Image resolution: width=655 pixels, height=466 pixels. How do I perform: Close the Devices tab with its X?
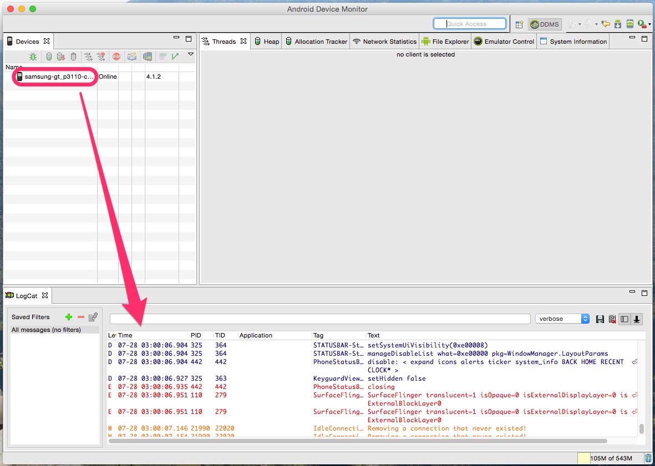click(47, 41)
